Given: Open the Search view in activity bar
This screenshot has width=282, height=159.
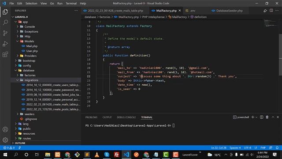Looking at the screenshot, I should tap(5, 23).
